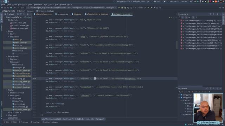225x126 pixels.
Task: Select TestManager_AddSnippet in Structure panel
Action: [201, 23]
